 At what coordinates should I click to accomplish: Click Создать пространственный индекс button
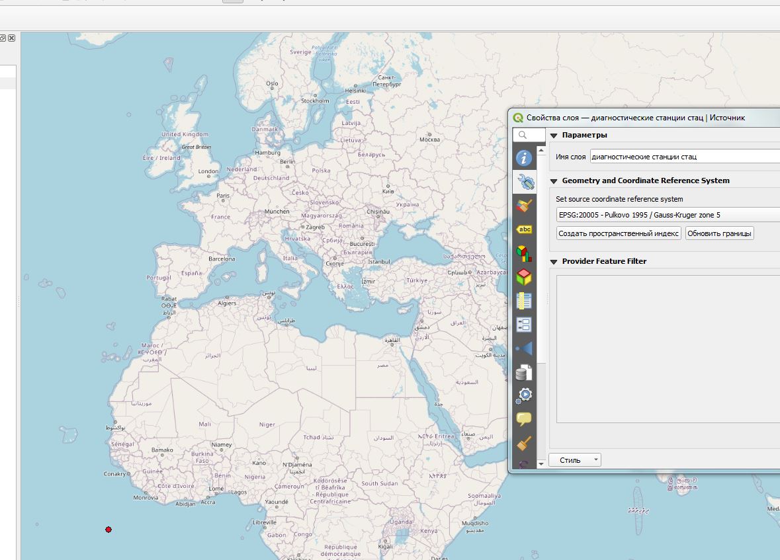(x=619, y=233)
